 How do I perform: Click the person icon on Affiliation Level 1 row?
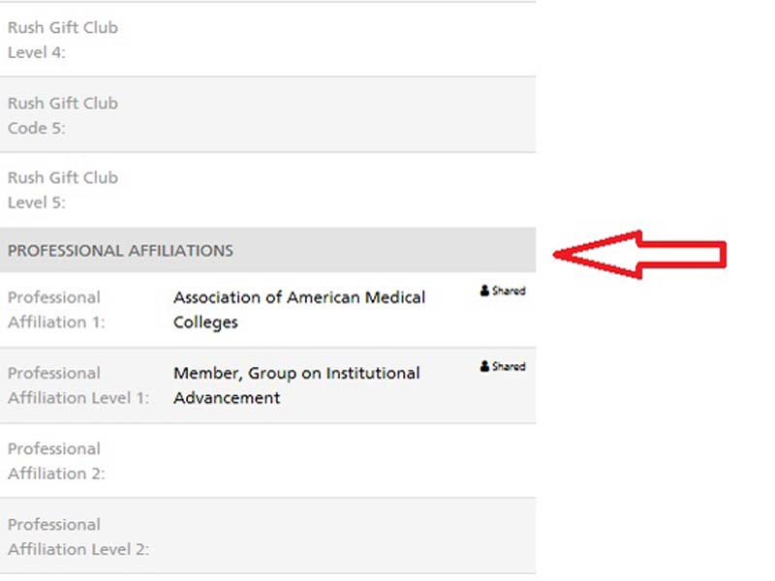click(x=484, y=367)
